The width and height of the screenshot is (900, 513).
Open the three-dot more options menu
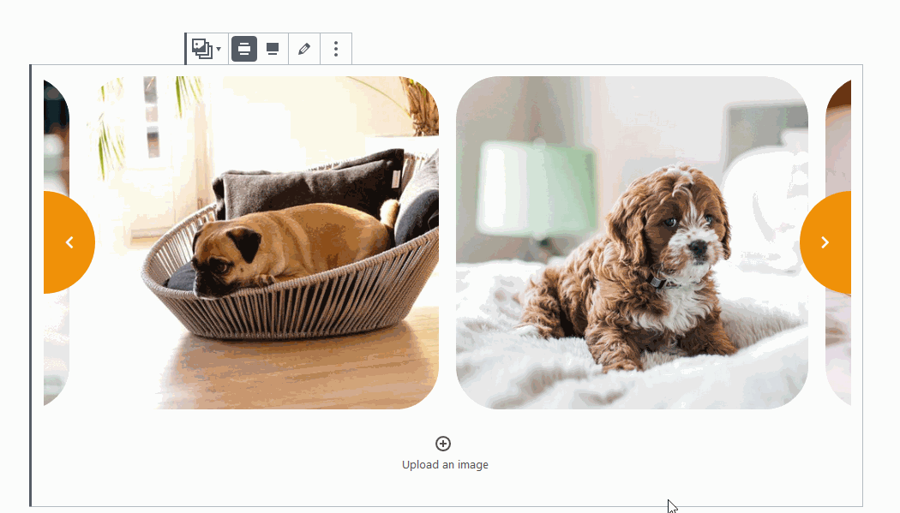[336, 49]
